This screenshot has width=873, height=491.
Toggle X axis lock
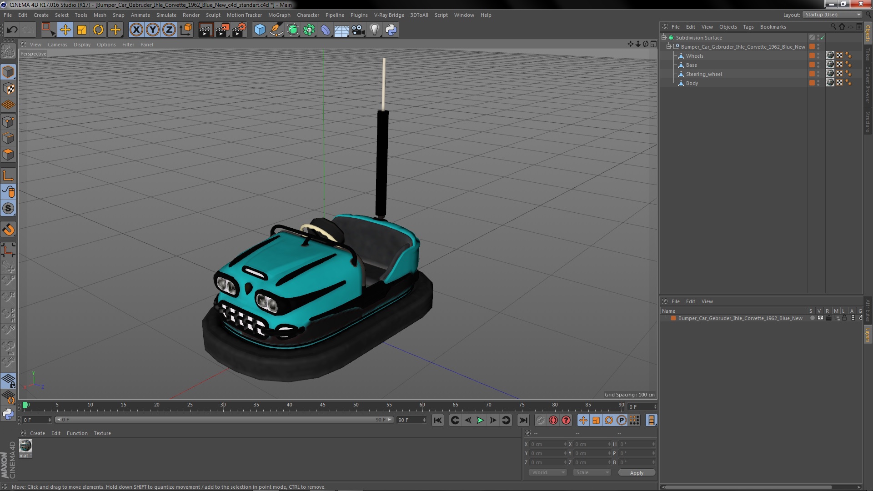pyautogui.click(x=136, y=30)
